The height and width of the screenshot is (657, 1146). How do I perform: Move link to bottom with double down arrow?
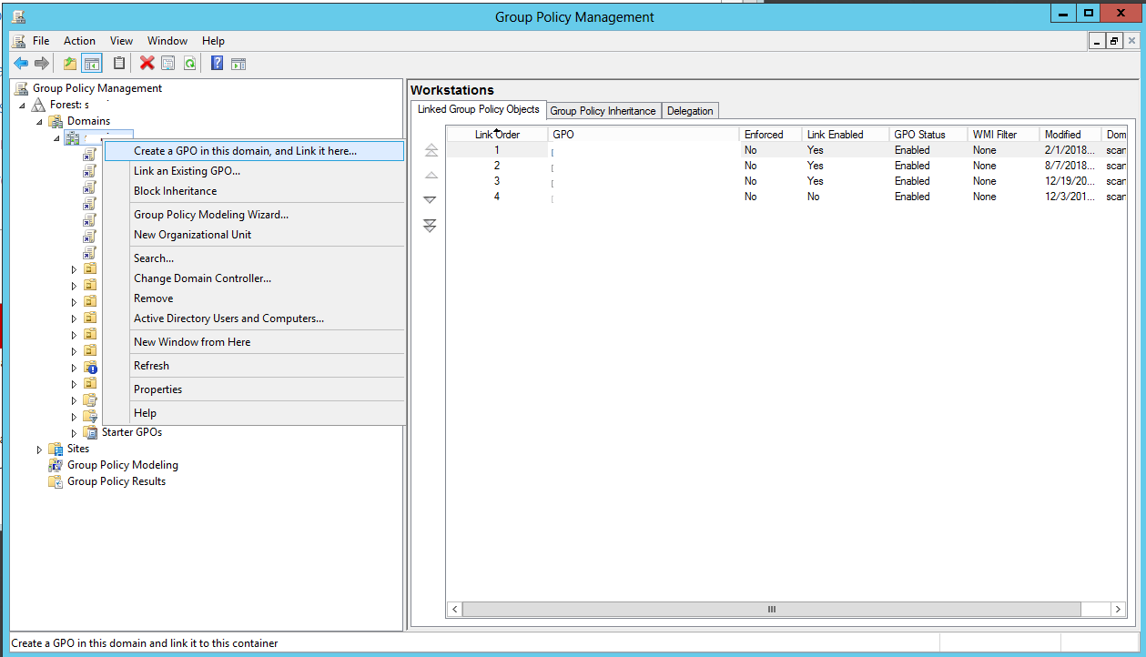tap(431, 226)
